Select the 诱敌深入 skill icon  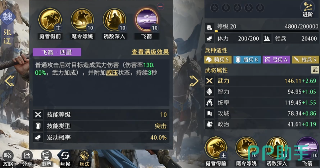coord(114,20)
